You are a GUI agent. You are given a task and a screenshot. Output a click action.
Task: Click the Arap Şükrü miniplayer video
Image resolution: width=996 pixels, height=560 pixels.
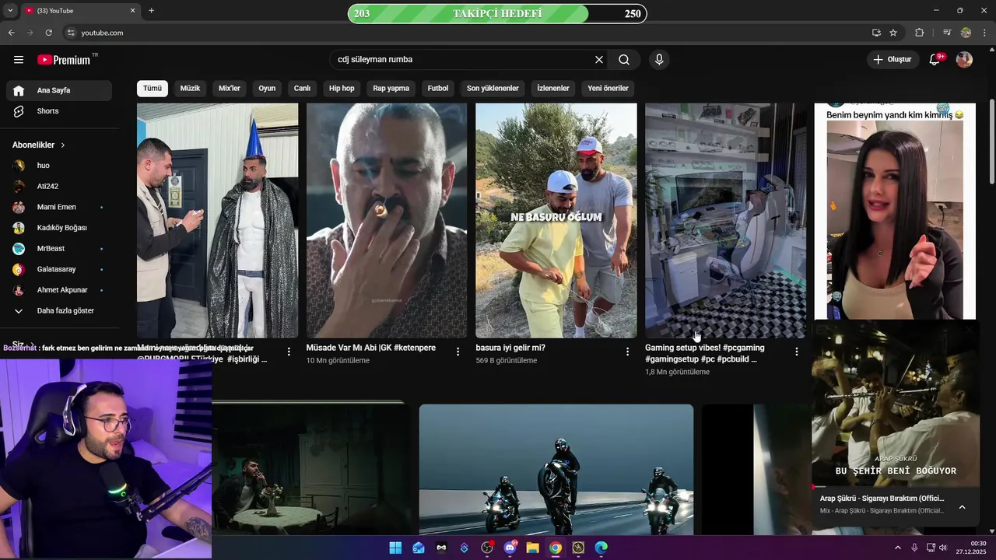[x=896, y=404]
